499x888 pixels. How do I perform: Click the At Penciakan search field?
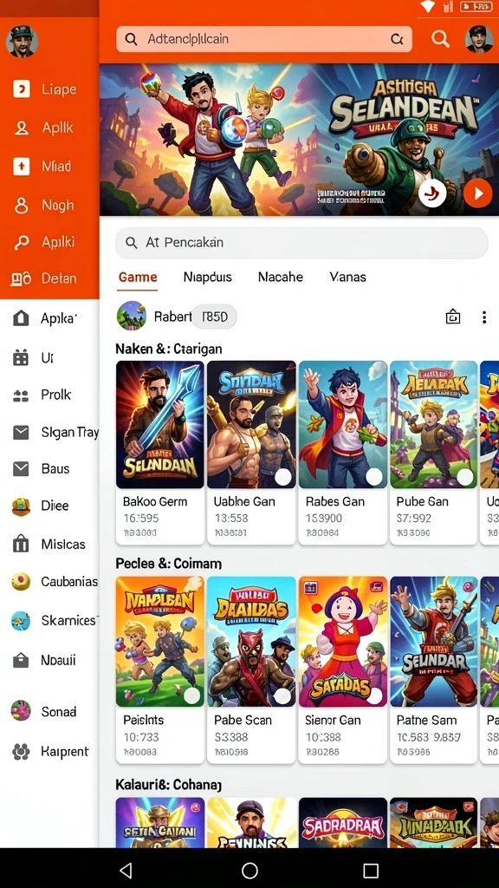[301, 243]
